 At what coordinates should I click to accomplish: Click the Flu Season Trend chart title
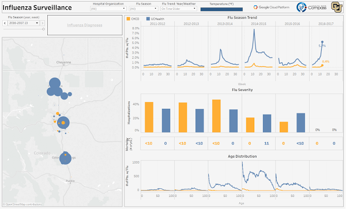(x=242, y=18)
